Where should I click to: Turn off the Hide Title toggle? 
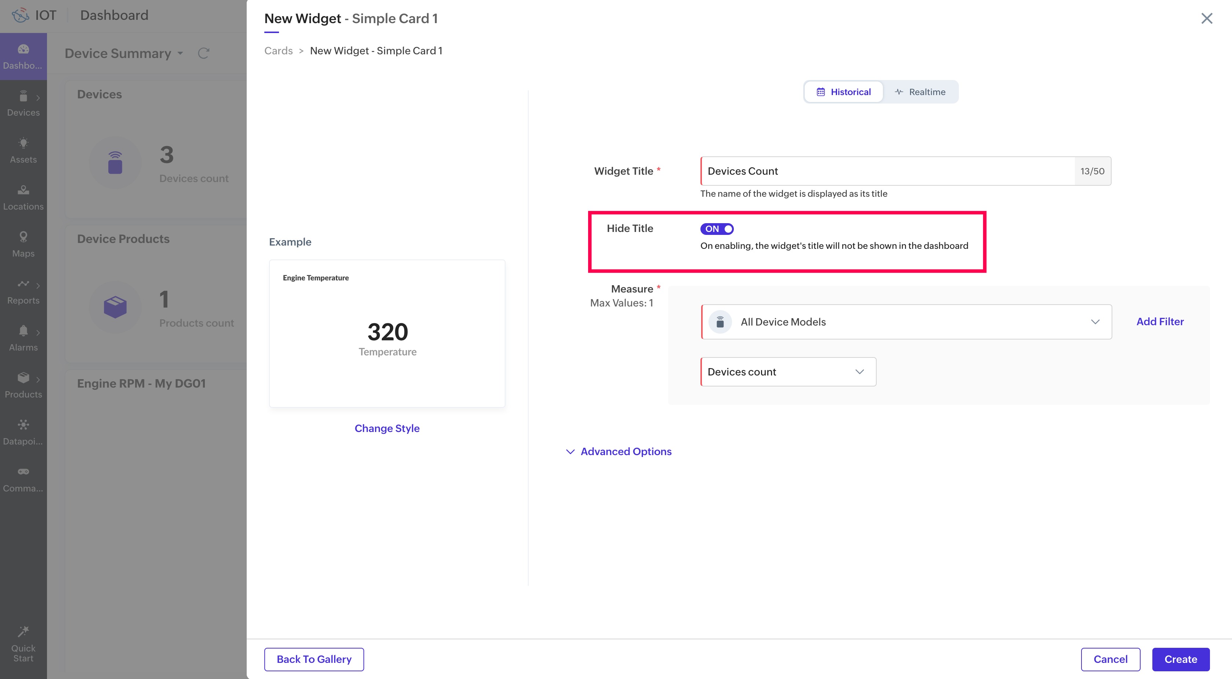(x=717, y=229)
